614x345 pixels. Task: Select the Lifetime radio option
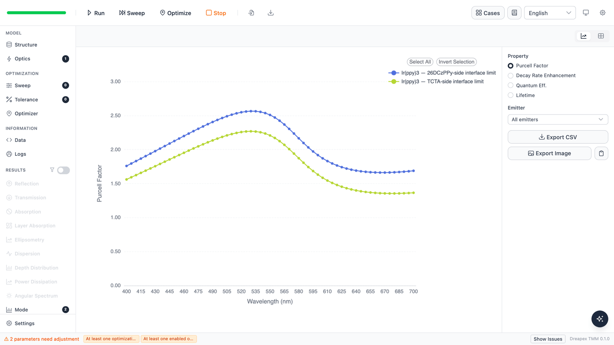(510, 95)
